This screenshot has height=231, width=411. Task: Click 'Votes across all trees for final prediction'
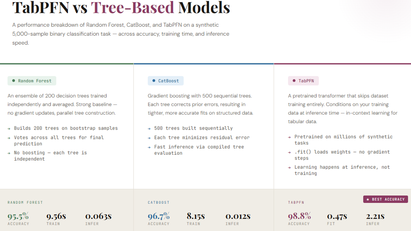(x=59, y=140)
